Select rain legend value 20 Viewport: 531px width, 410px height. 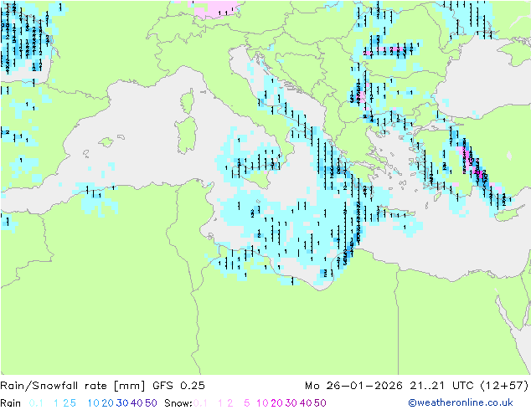click(108, 403)
